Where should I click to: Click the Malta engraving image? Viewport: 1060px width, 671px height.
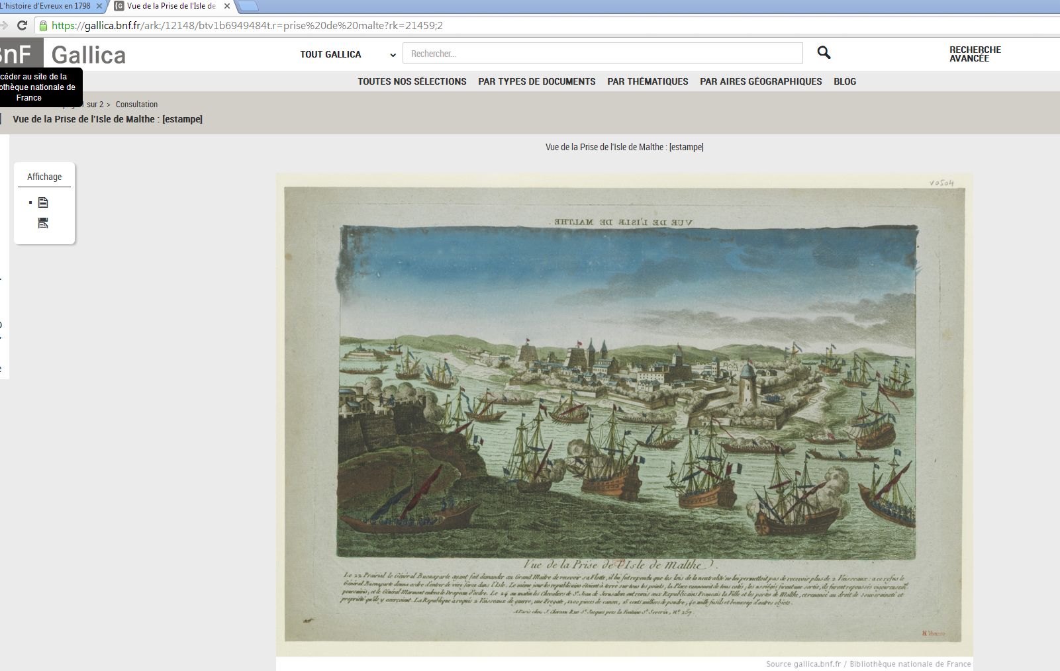(x=624, y=415)
